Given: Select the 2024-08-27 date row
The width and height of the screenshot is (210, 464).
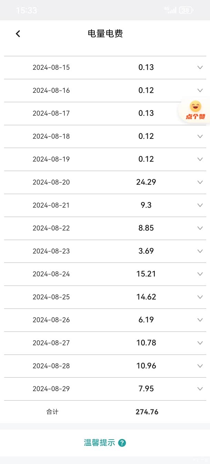Looking at the screenshot, I should [x=51, y=343].
